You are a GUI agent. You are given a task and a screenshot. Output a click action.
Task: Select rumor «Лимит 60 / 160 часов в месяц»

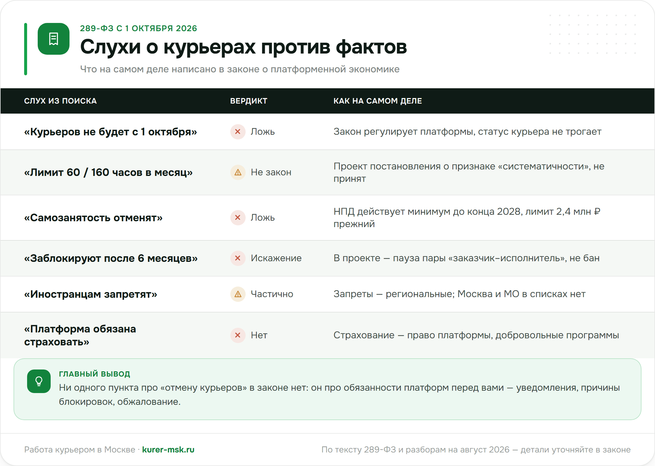click(108, 172)
